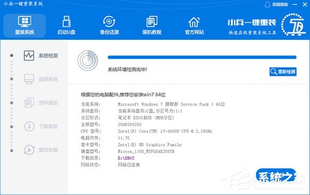Select the 资料备份 step label

click(x=48, y=103)
